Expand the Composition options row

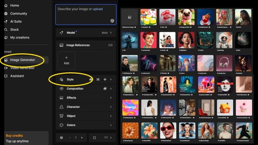click(x=86, y=88)
